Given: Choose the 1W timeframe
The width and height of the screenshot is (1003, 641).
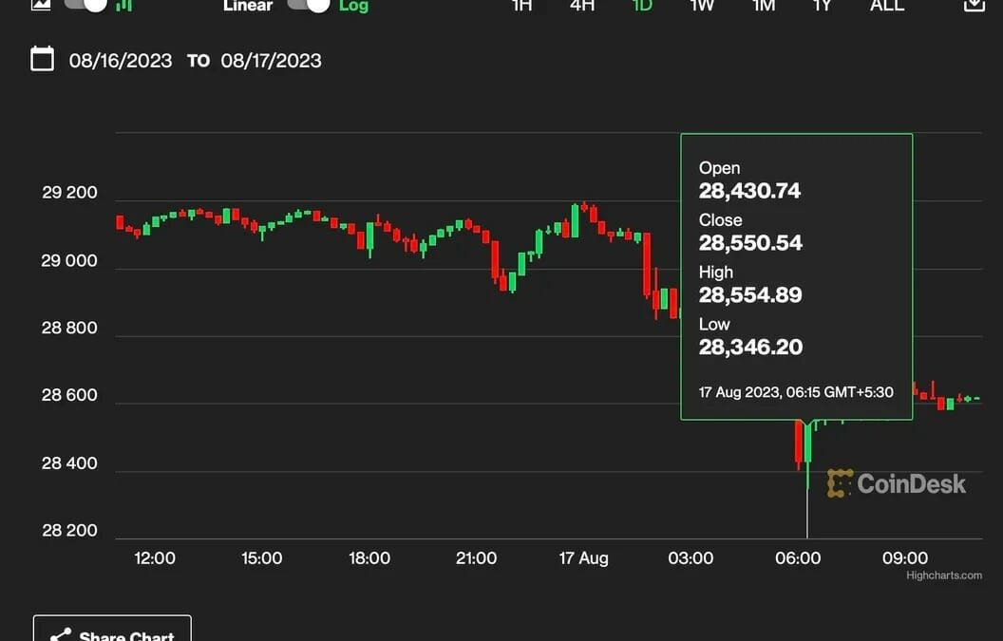Looking at the screenshot, I should coord(702,5).
